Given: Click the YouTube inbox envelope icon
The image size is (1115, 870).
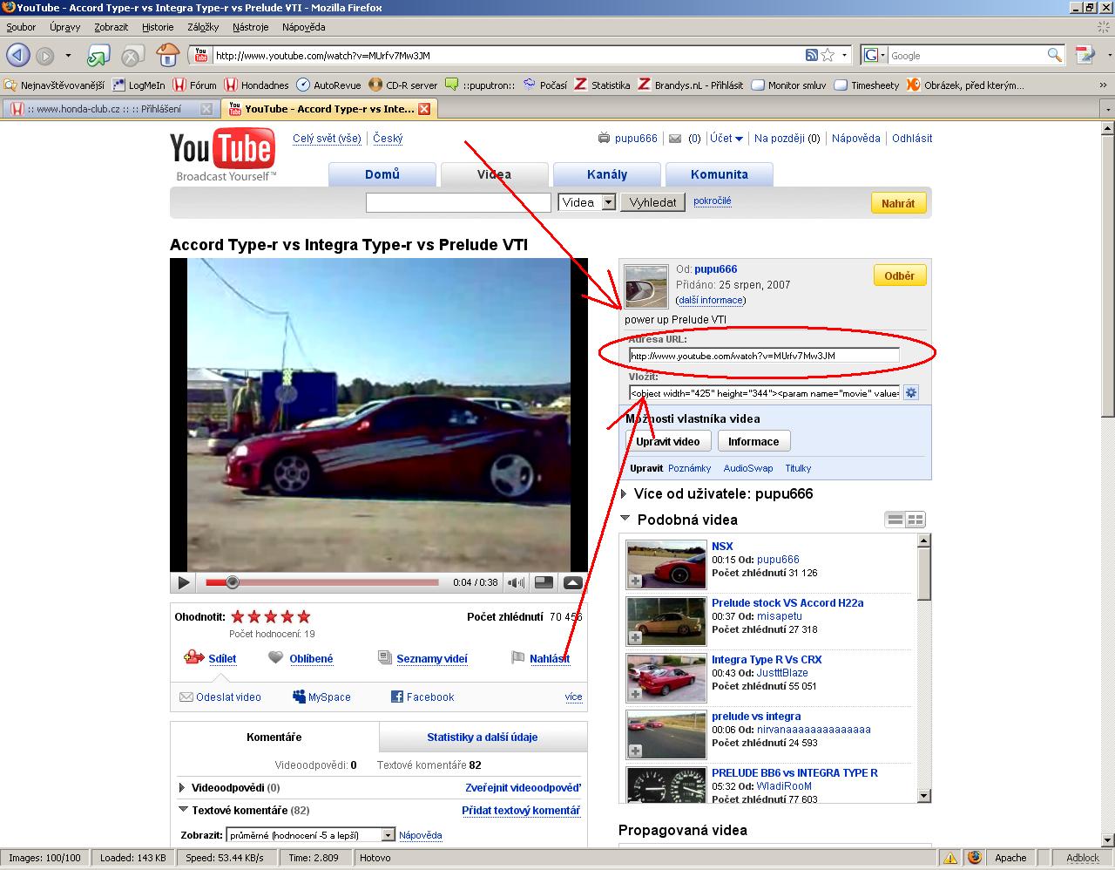Looking at the screenshot, I should (674, 139).
